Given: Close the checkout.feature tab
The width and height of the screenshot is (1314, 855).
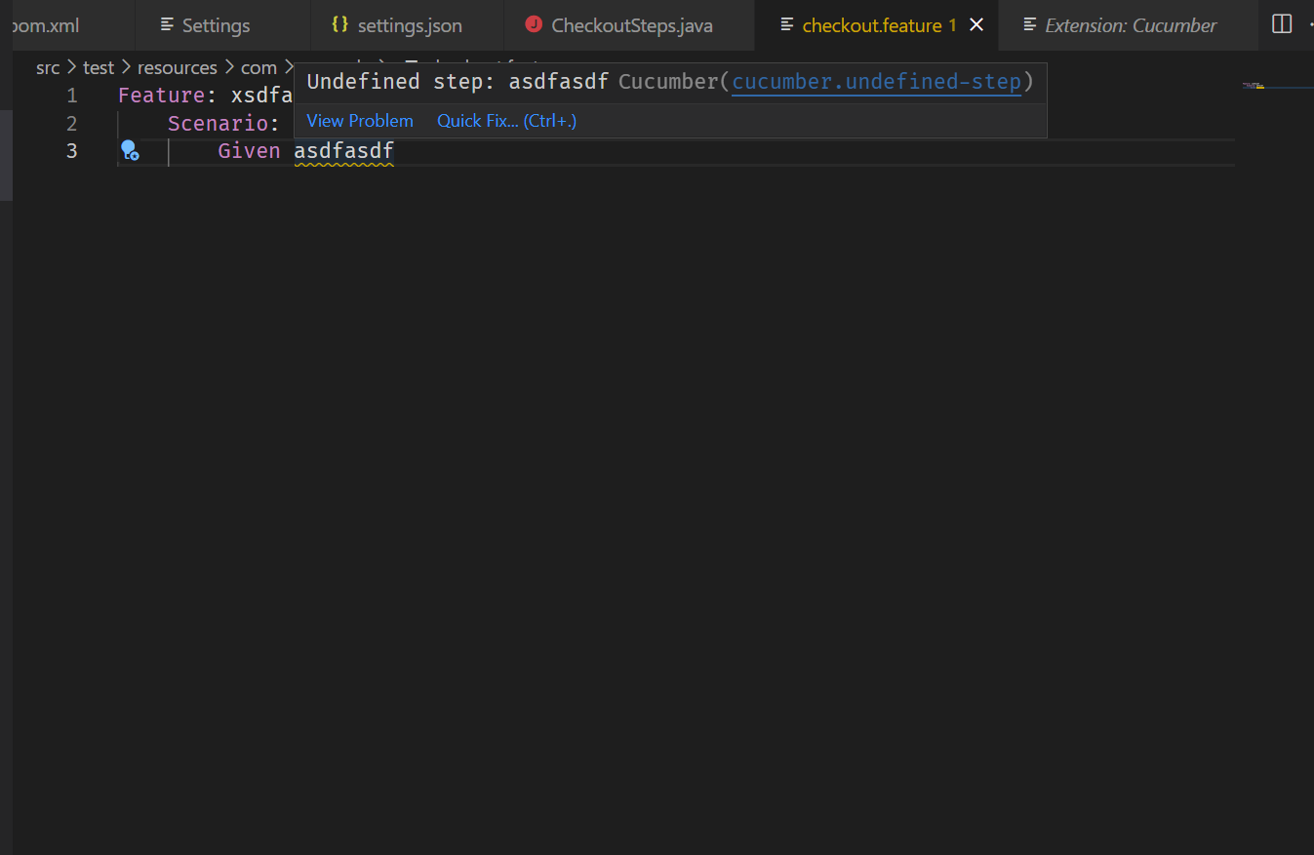Looking at the screenshot, I should pyautogui.click(x=976, y=25).
